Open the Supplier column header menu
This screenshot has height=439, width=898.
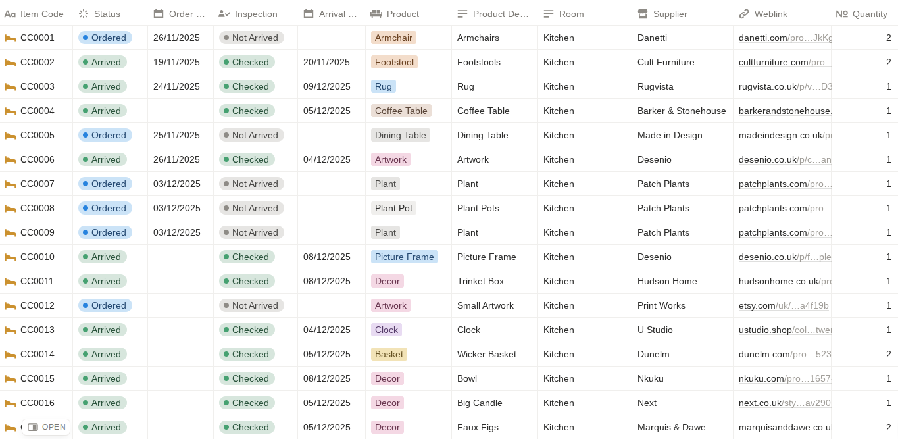(x=670, y=13)
